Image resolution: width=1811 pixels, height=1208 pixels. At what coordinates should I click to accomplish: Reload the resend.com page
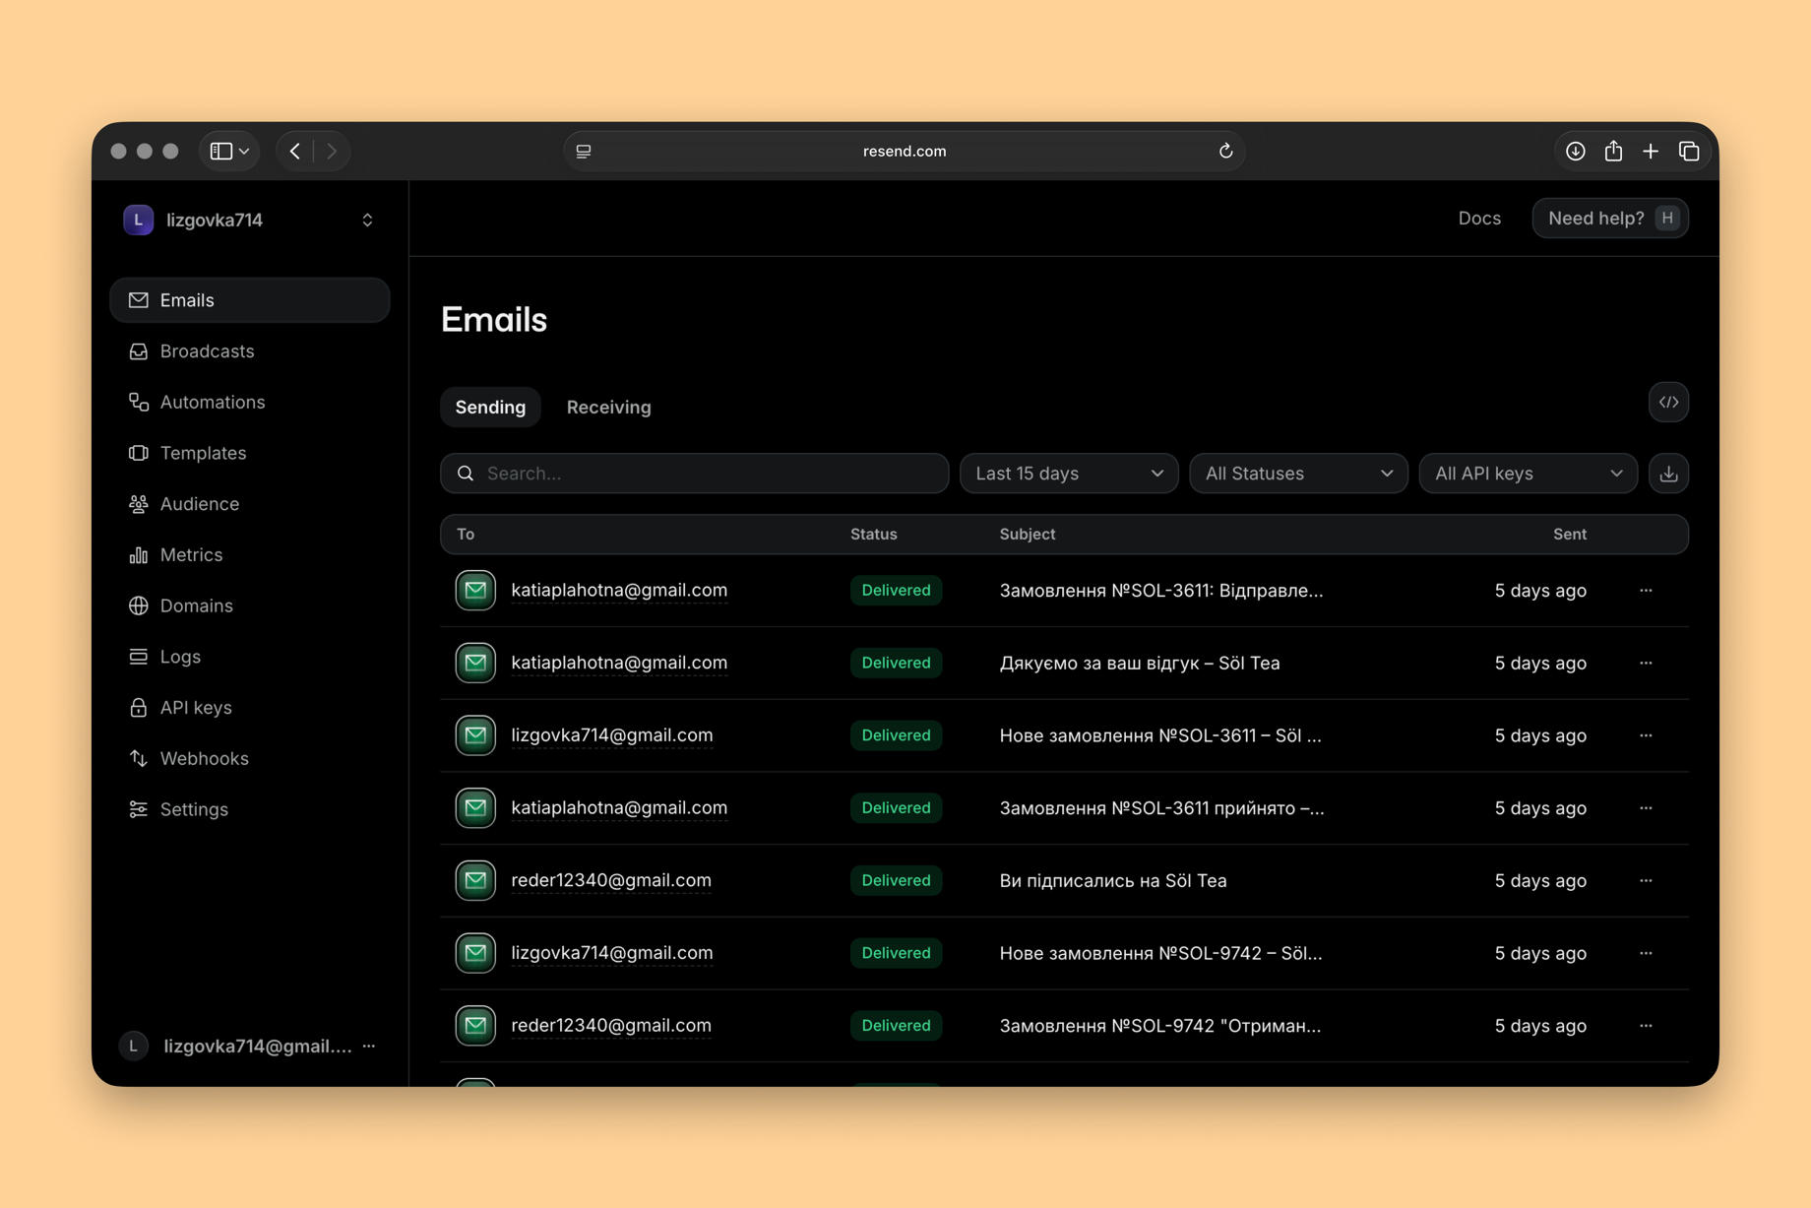click(1225, 151)
